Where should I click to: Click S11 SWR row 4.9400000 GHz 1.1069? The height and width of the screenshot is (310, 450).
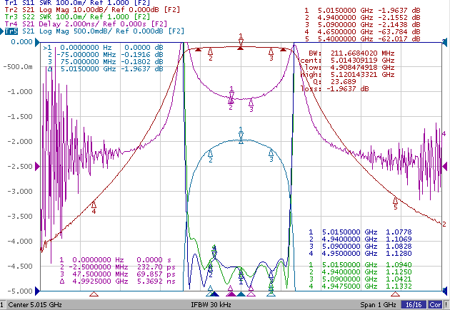360,239
